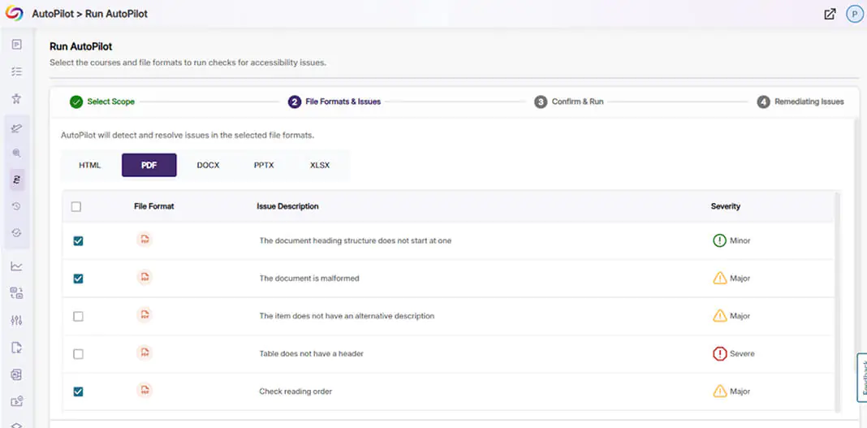This screenshot has width=867, height=428.
Task: Click the user profile avatar "P"
Action: [854, 14]
